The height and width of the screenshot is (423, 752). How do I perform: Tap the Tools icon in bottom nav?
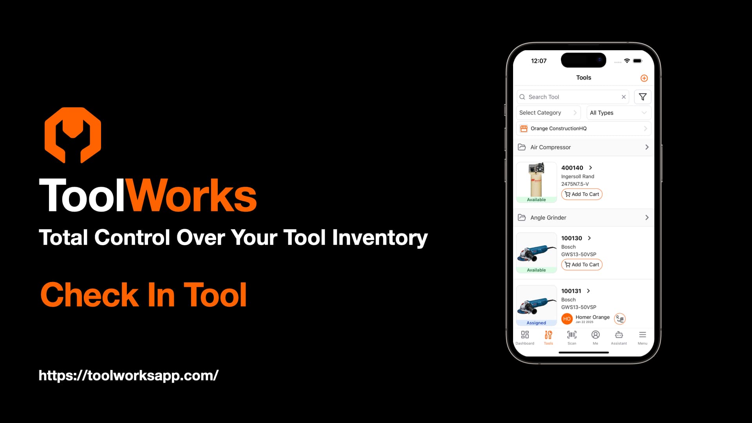(548, 337)
